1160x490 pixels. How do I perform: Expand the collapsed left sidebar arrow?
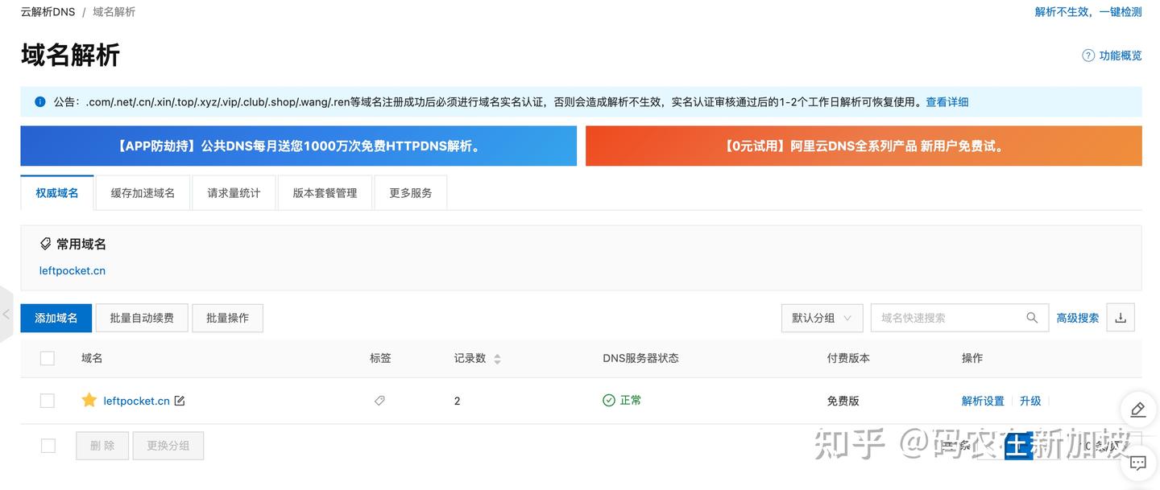6,315
